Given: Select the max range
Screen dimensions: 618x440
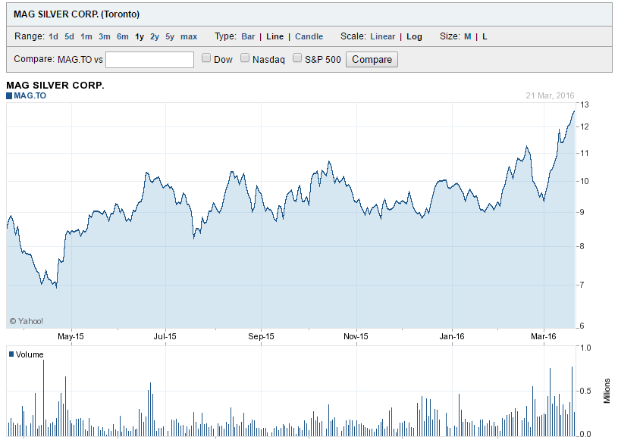Looking at the screenshot, I should click(188, 36).
